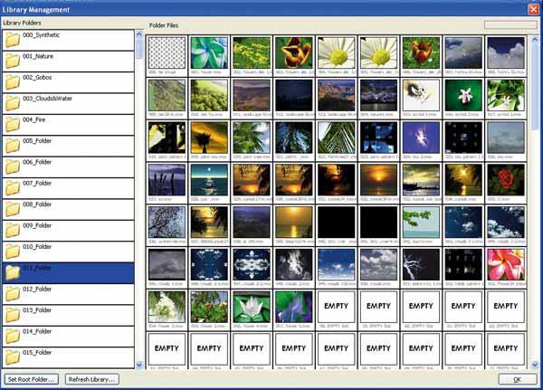Pick the foliage with red flowers thumbnail
The image size is (543, 390).
coord(209,307)
